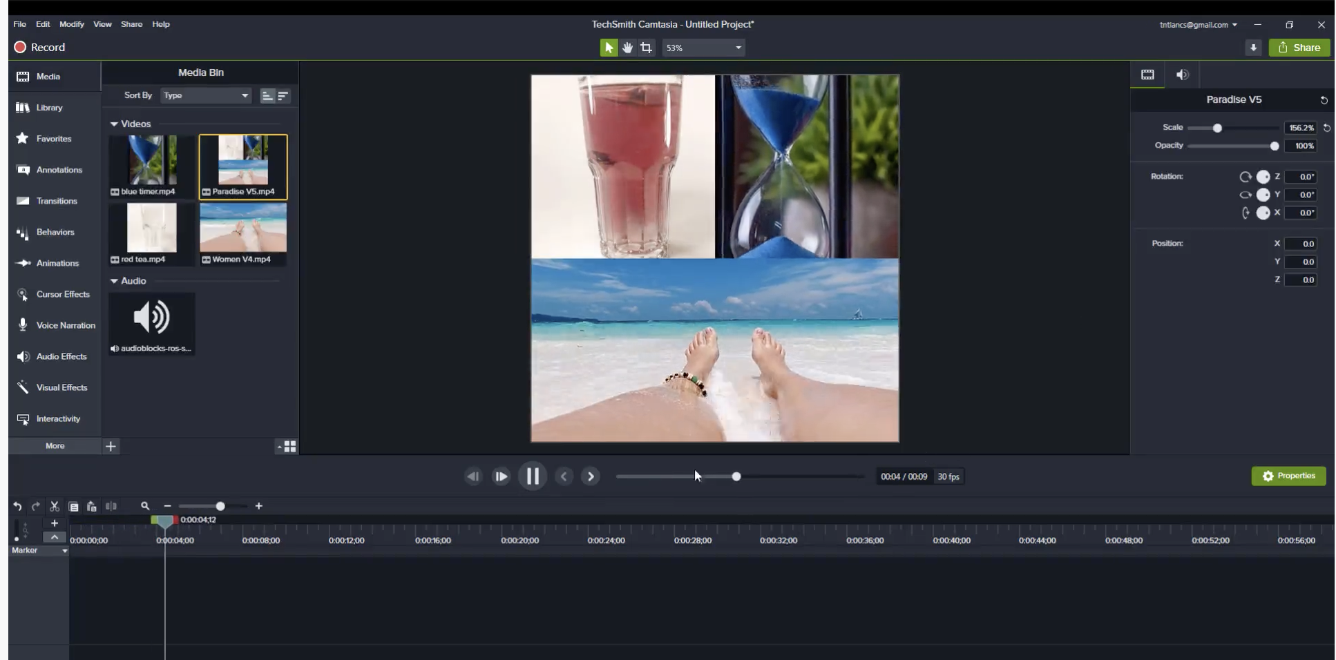Image resolution: width=1336 pixels, height=660 pixels.
Task: Sort media bin descending
Action: click(283, 96)
